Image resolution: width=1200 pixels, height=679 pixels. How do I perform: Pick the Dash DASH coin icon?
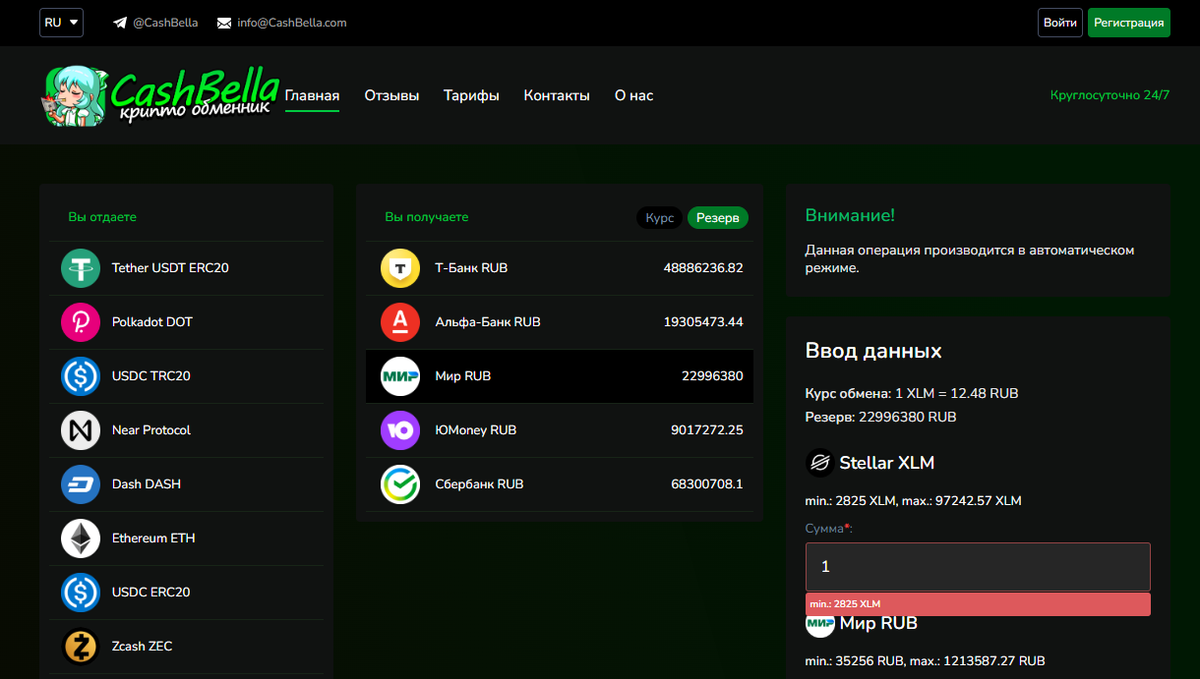point(81,484)
